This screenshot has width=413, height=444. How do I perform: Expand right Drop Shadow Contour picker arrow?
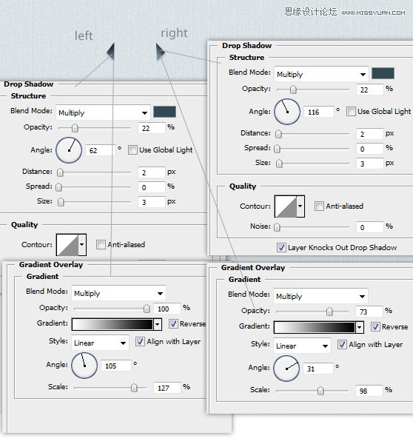click(x=300, y=206)
